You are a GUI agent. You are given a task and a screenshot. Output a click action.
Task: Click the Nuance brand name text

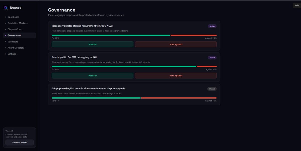[16, 8]
